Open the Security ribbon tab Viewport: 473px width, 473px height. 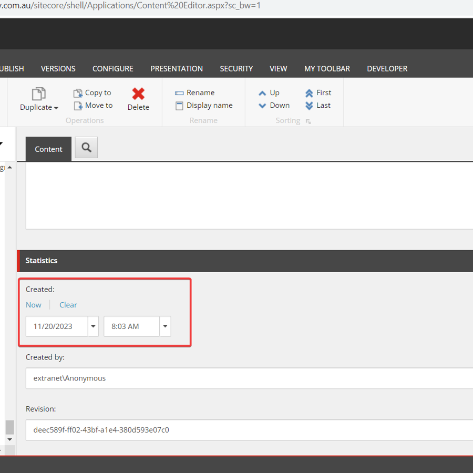click(x=236, y=69)
